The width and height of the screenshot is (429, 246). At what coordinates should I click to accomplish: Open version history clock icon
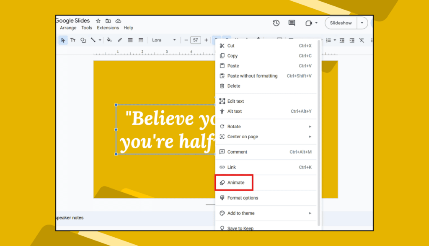click(276, 23)
